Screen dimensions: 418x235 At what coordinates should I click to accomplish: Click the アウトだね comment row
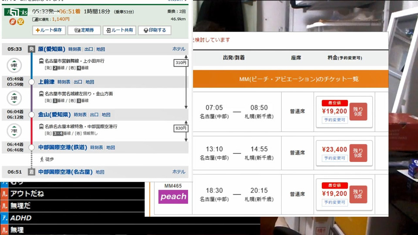click(x=73, y=194)
